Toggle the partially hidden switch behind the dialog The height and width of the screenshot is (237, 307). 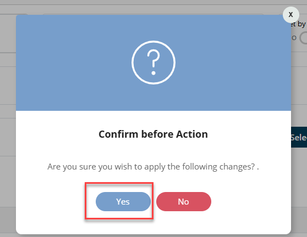click(303, 38)
